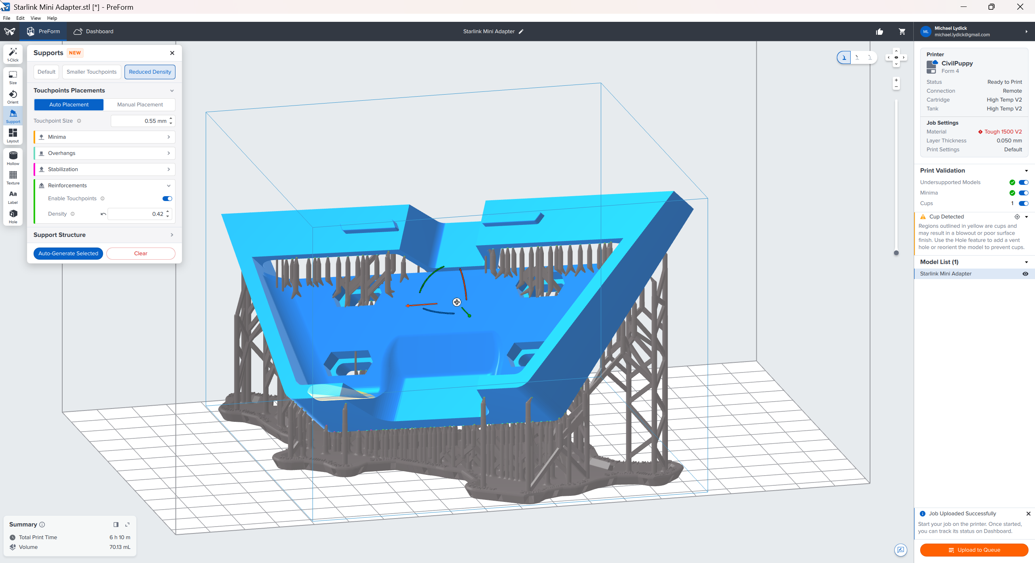This screenshot has width=1035, height=563.
Task: Hide Starlink Mini Adapter with eye icon
Action: 1025,274
